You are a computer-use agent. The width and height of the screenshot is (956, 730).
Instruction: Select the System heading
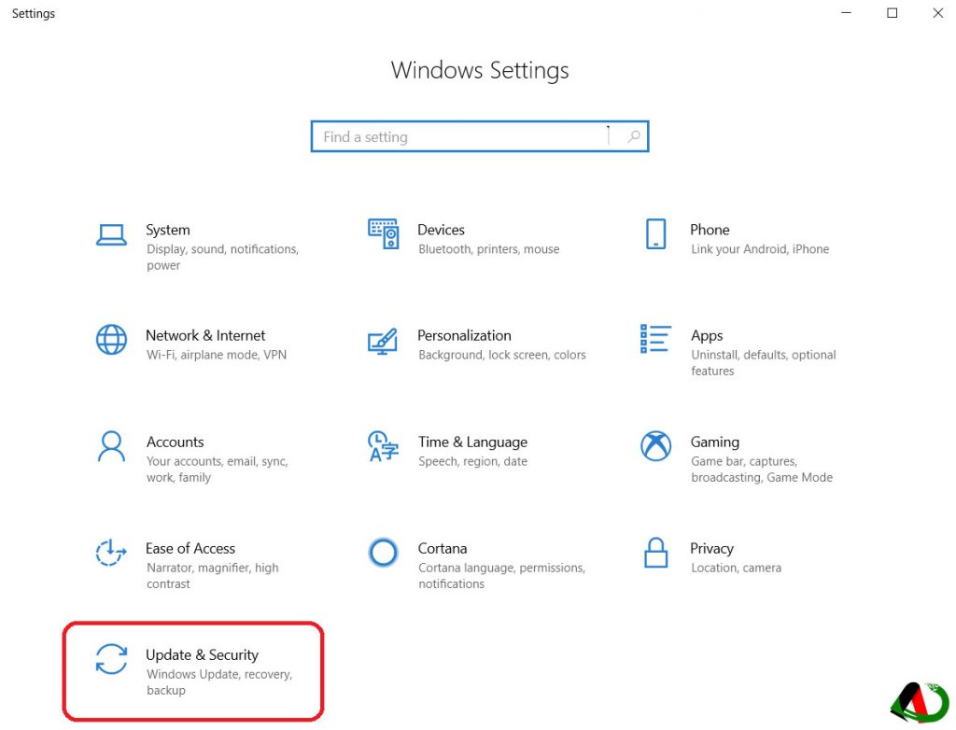pos(168,230)
